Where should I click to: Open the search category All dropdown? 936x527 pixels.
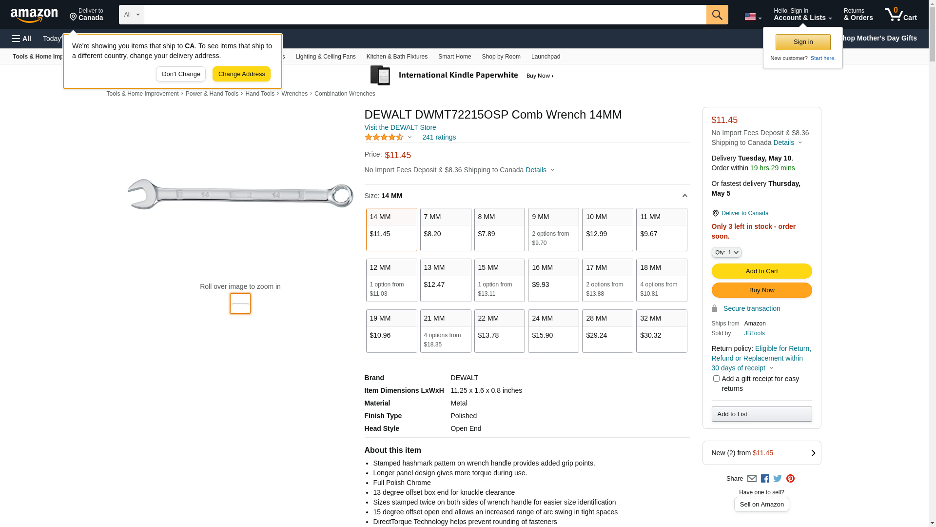click(x=131, y=15)
